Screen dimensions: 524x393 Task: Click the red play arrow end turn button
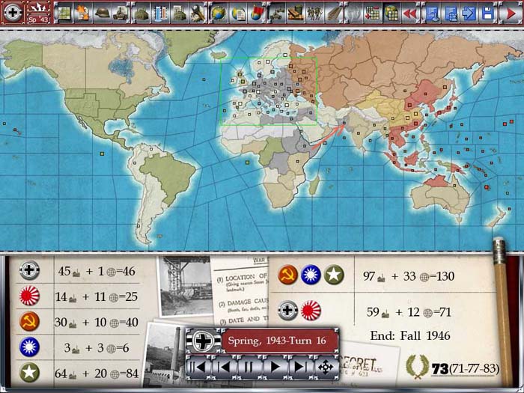click(x=511, y=13)
